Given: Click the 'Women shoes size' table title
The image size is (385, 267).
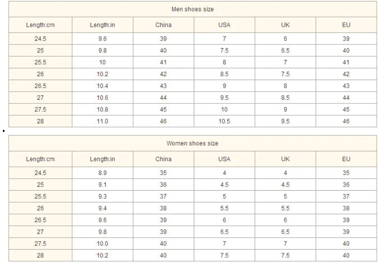Looking at the screenshot, I should click(x=192, y=143).
